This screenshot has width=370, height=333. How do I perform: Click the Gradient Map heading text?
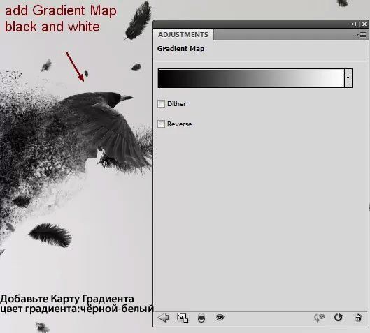coord(180,49)
